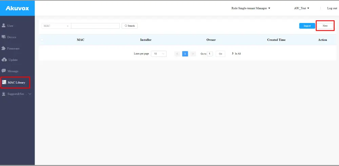Click the Support&Service headset icon
339x166 pixels.
point(4,94)
